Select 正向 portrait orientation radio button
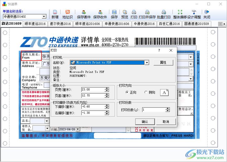Screen dimensions: 227x162 pos(127,92)
